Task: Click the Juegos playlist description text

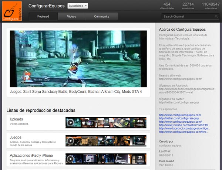Action: tap(33, 143)
